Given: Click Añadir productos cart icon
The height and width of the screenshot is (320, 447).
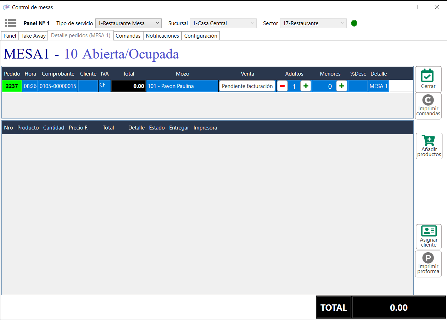Looking at the screenshot, I should tap(429, 140).
